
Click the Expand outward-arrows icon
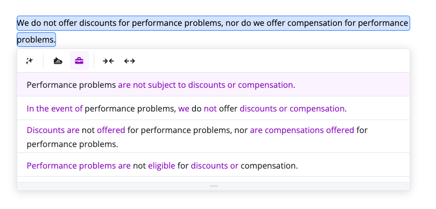130,61
